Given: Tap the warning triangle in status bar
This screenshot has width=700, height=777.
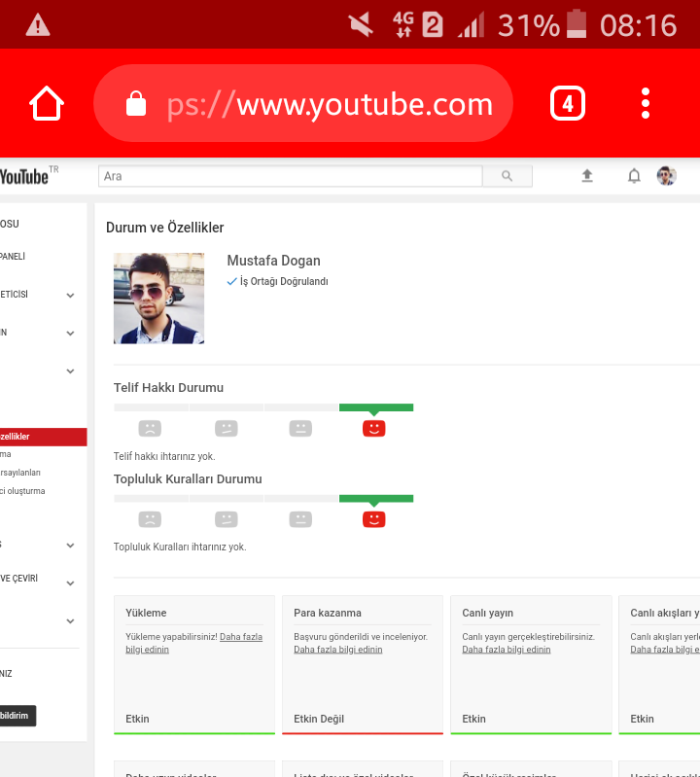Looking at the screenshot, I should (x=38, y=24).
